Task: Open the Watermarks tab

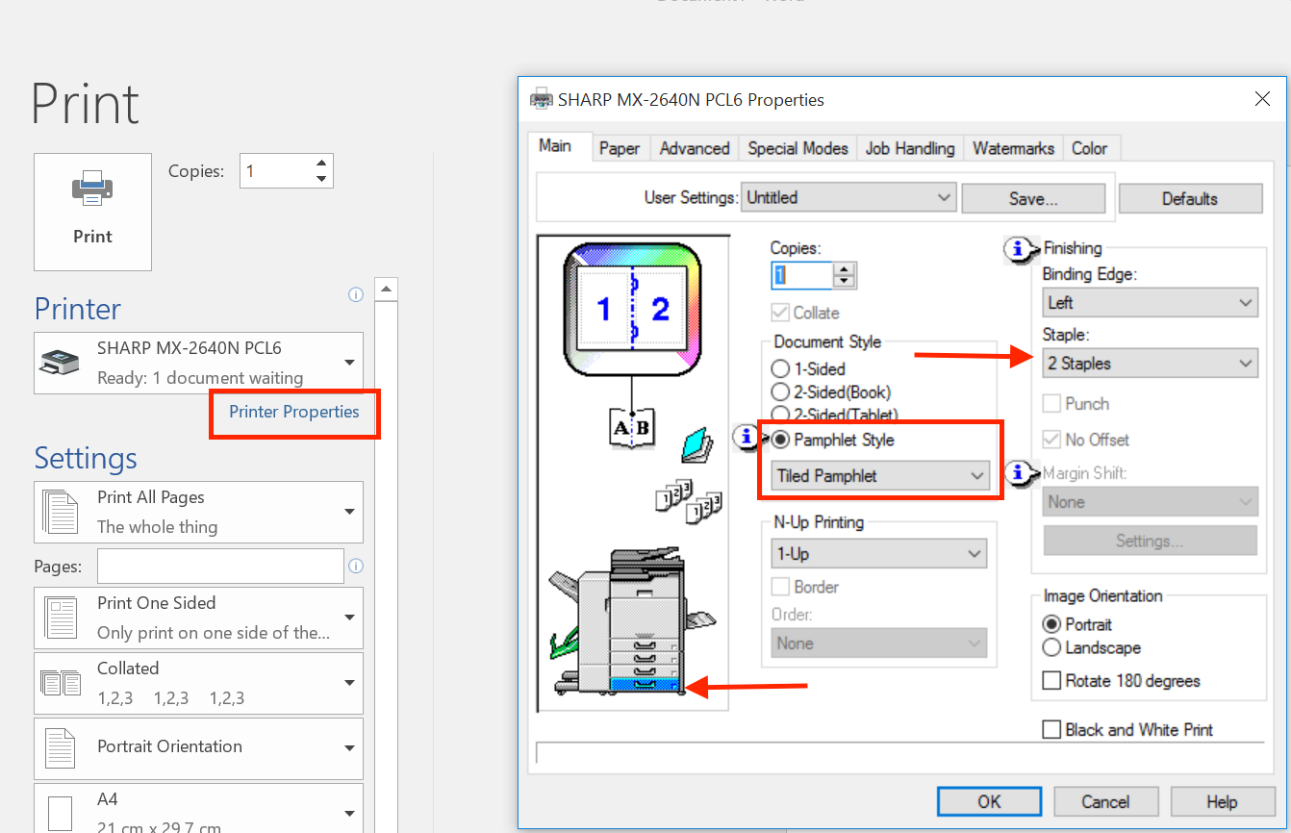Action: pyautogui.click(x=1013, y=148)
